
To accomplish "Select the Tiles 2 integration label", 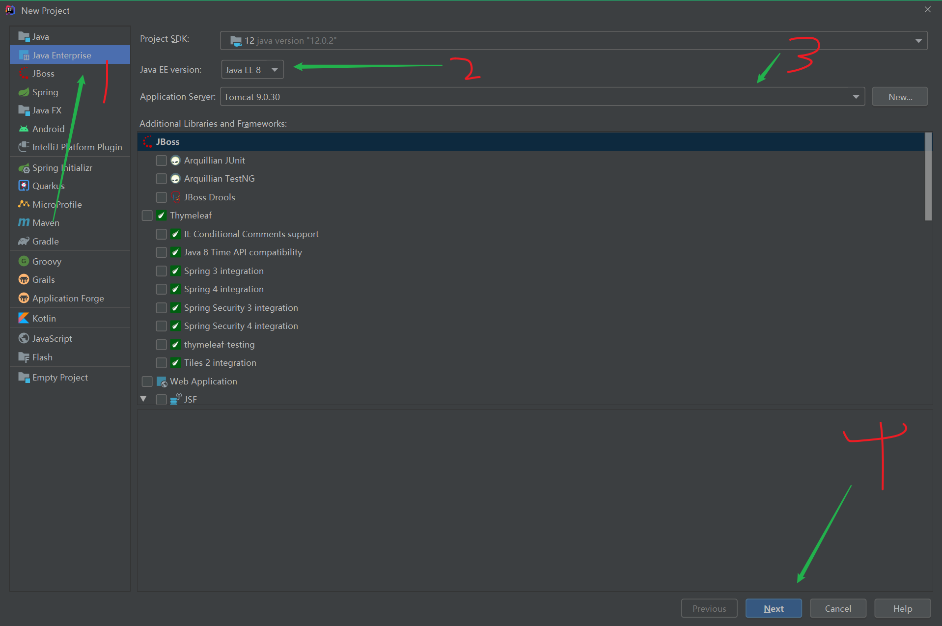I will (220, 363).
